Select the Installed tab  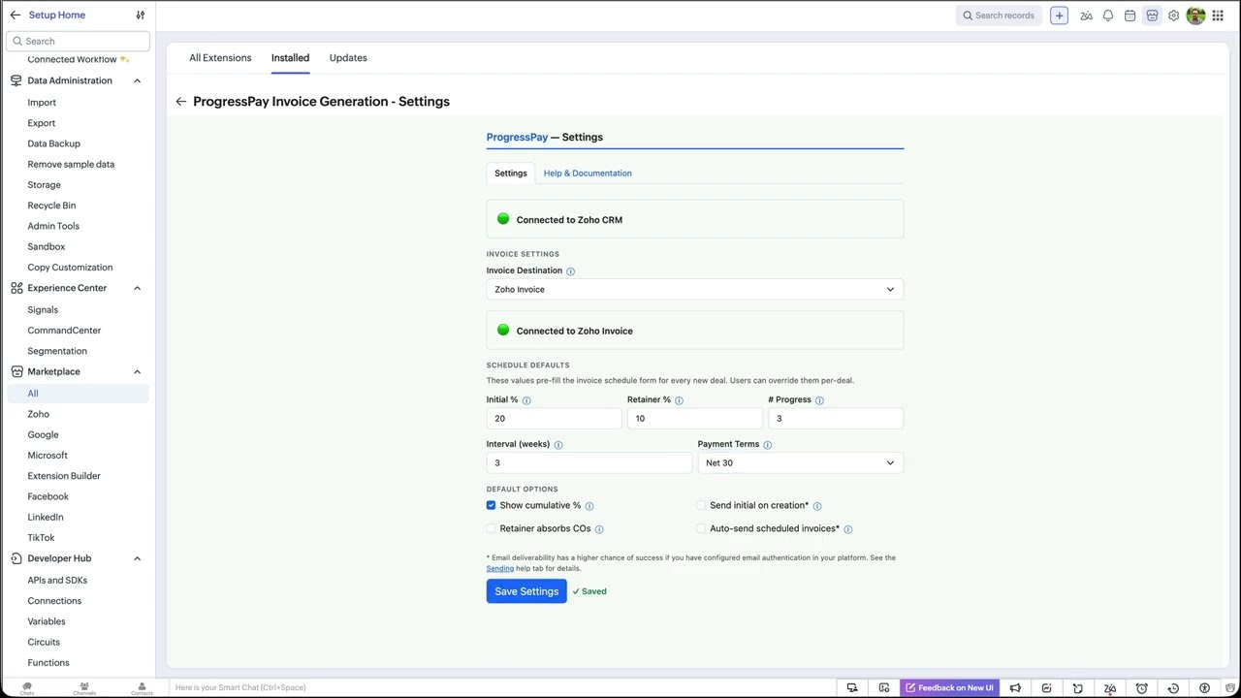(x=290, y=58)
